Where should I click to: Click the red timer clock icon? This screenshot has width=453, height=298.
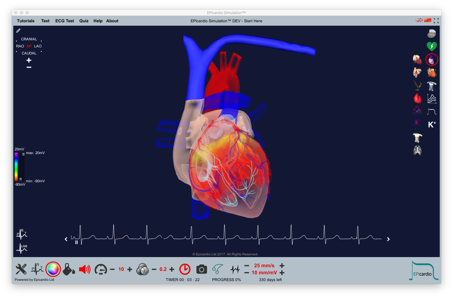(x=185, y=269)
